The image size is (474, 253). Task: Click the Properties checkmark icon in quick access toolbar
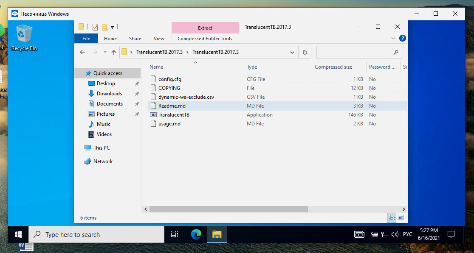95,27
